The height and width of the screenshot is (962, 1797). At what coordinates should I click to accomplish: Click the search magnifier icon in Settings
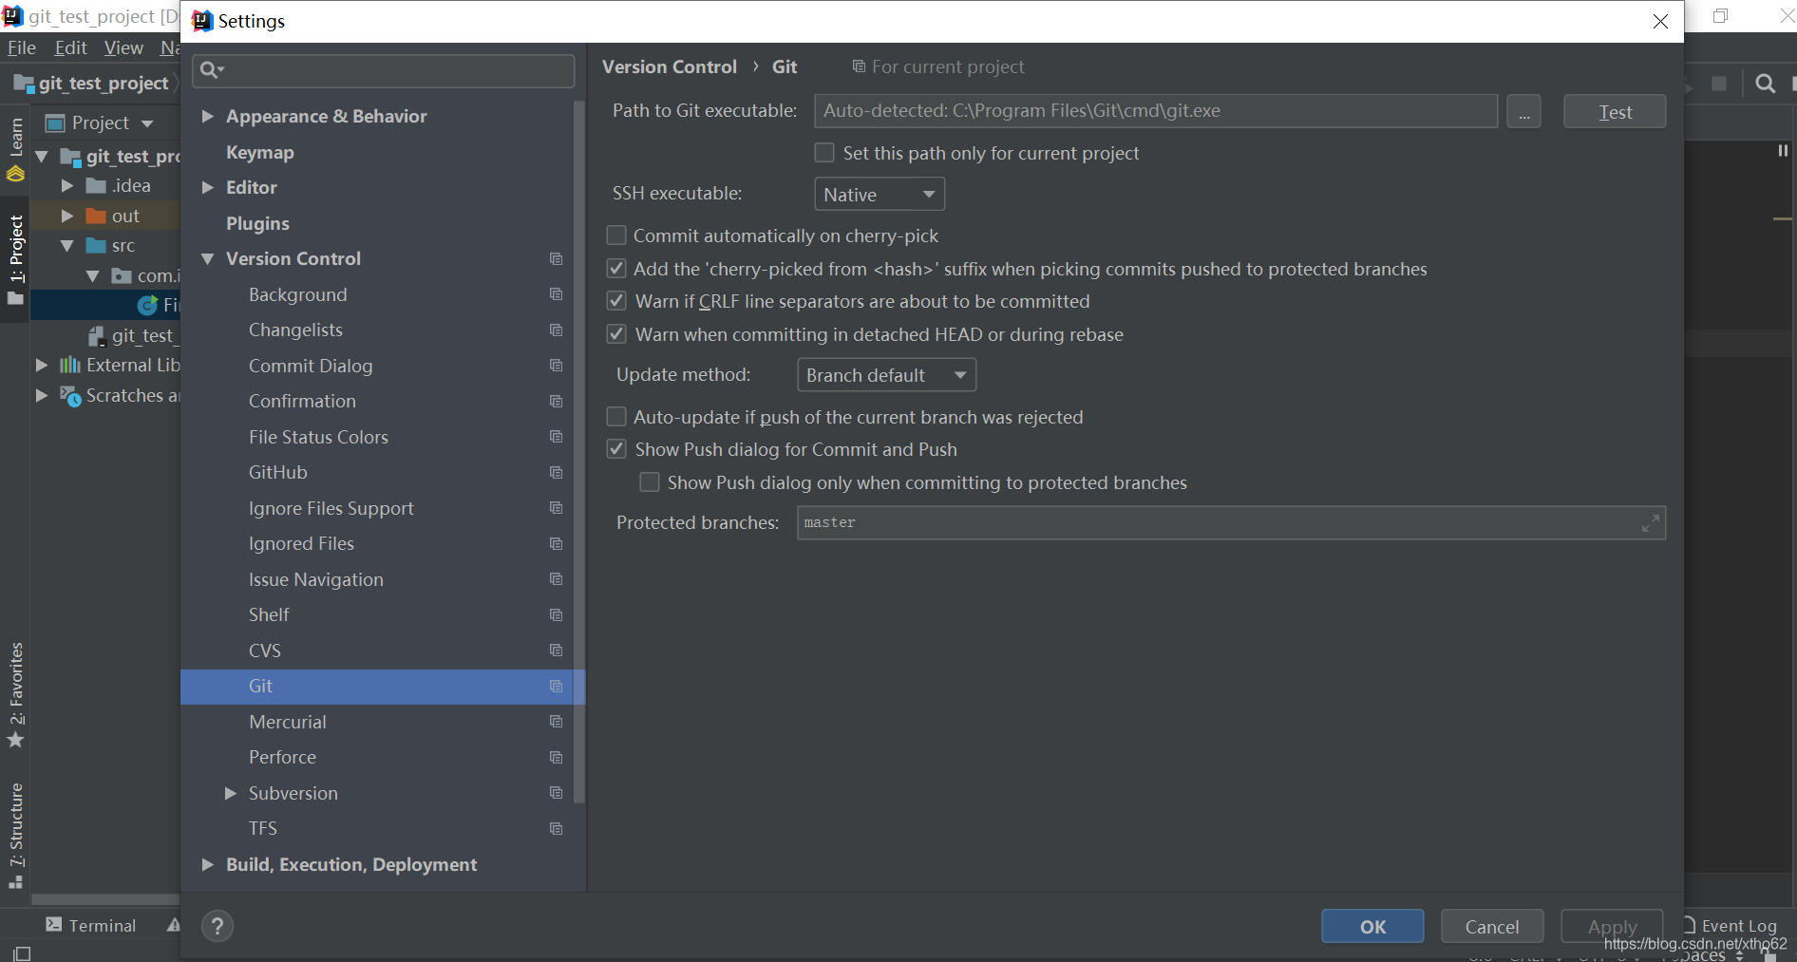pyautogui.click(x=211, y=69)
